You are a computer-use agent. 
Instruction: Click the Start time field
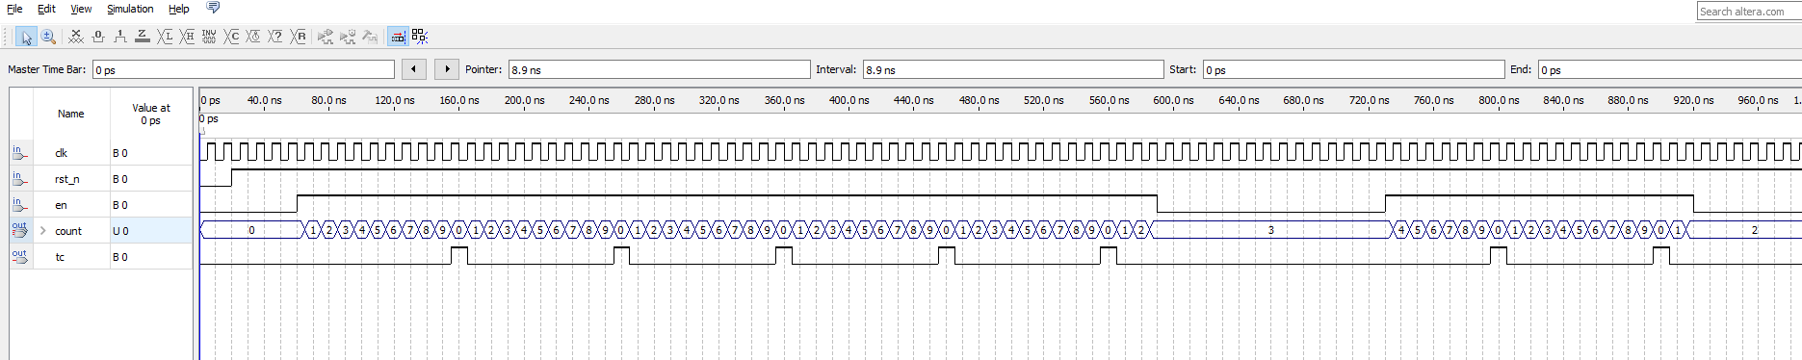coord(1354,69)
